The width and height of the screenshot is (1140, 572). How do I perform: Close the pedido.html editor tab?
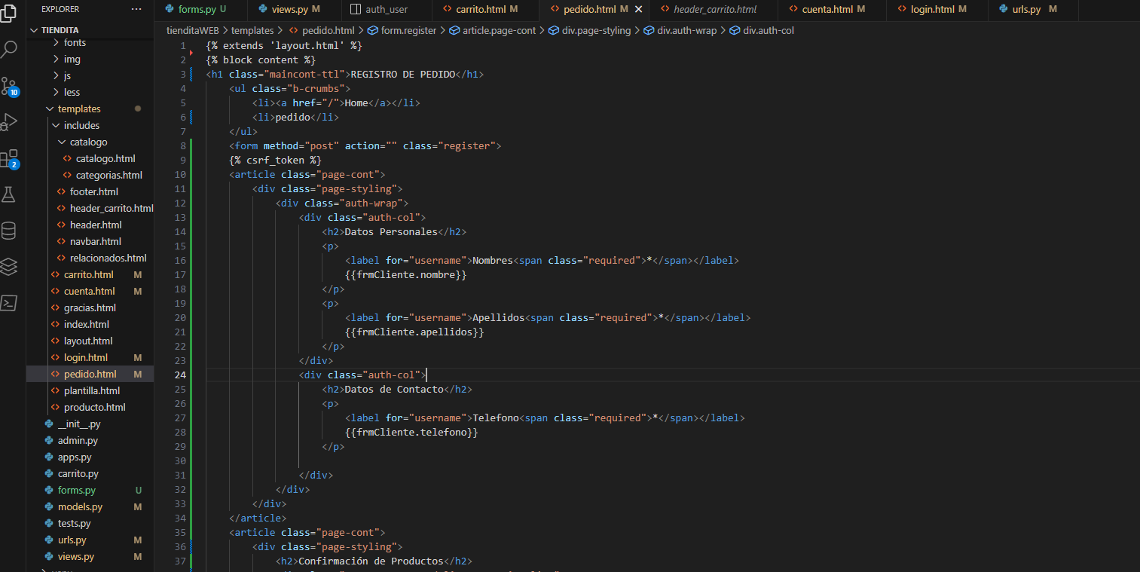pyautogui.click(x=639, y=9)
